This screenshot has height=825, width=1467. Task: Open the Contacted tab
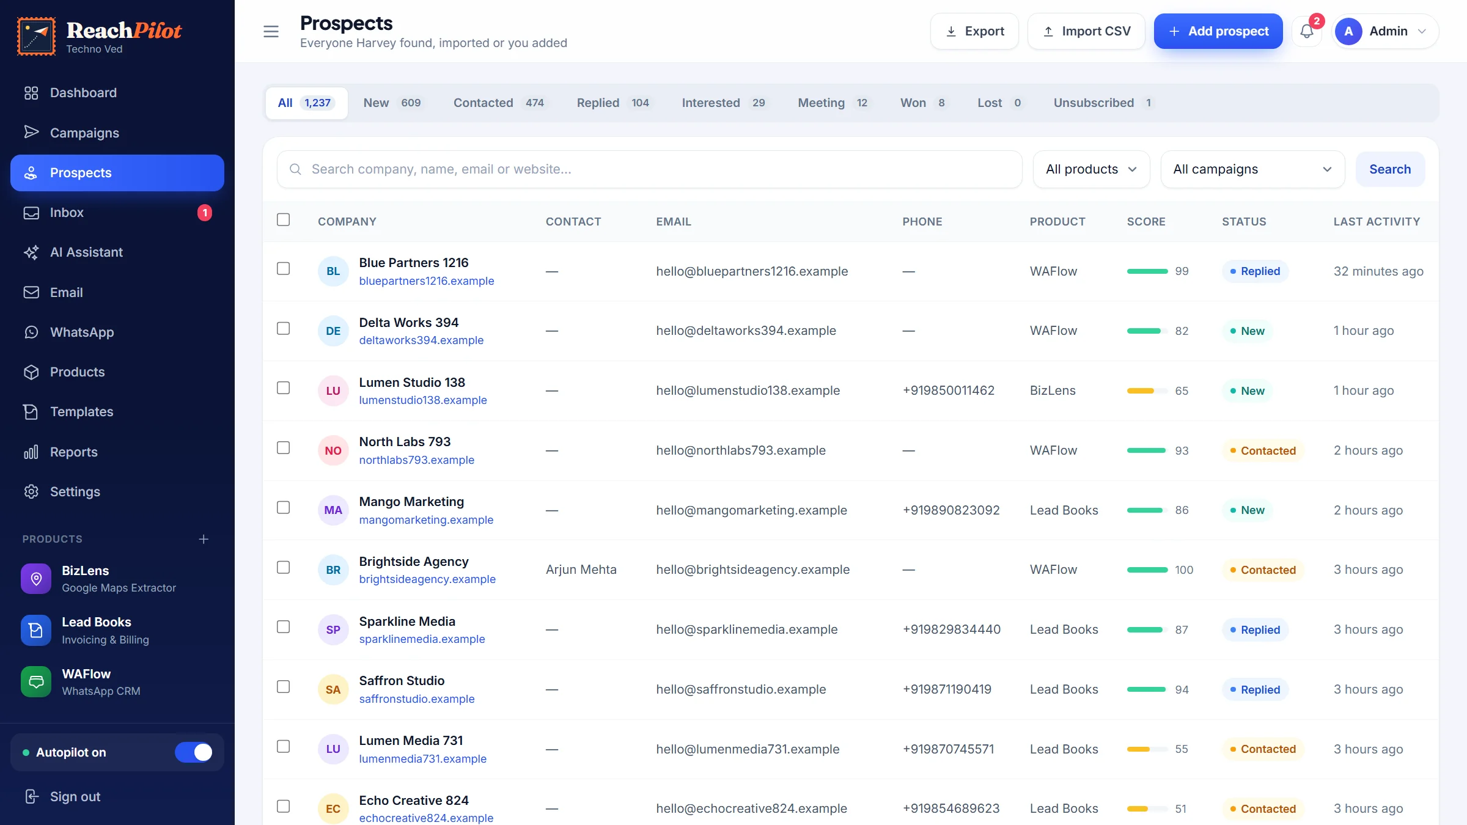tap(499, 103)
